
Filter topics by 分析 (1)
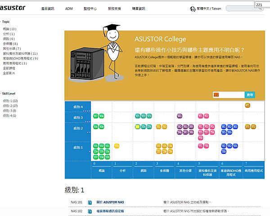[x=9, y=34]
